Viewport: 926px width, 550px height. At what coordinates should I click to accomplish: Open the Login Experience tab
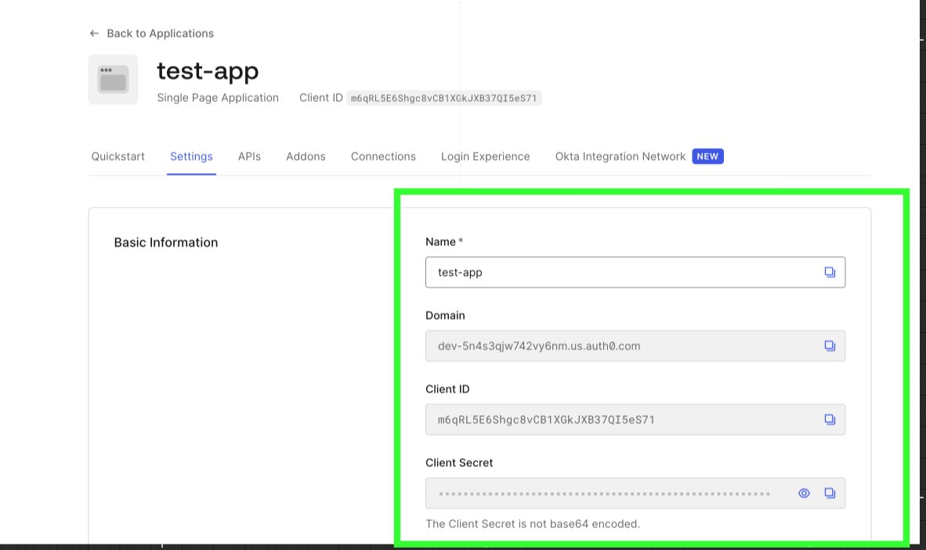(486, 157)
